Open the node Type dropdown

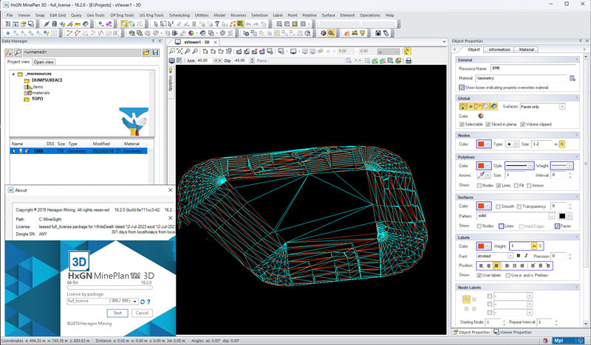[516, 144]
